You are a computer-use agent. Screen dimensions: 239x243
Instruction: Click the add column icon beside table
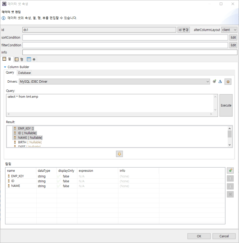click(230, 171)
